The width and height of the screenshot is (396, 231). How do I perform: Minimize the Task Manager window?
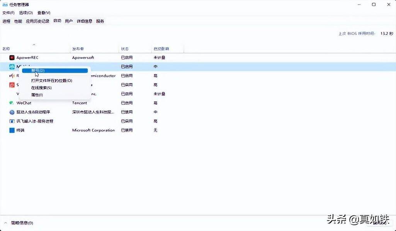pyautogui.click(x=359, y=5)
